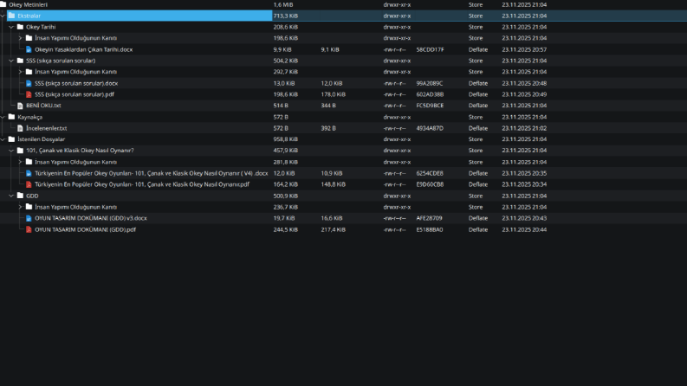Expand the 281,8 KiB İnsan Yapımı folder

(x=20, y=162)
